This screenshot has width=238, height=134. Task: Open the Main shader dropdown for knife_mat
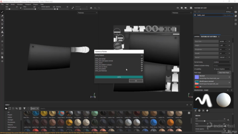[228, 15]
